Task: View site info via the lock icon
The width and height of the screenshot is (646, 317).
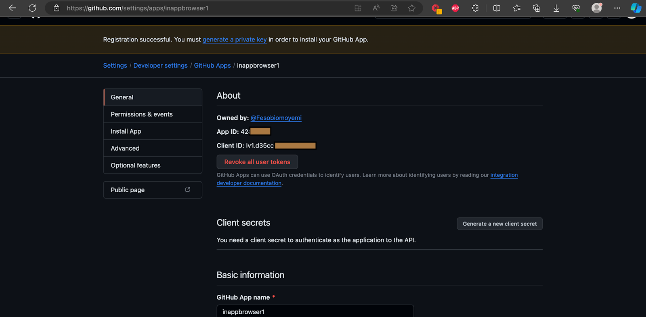Action: point(57,8)
